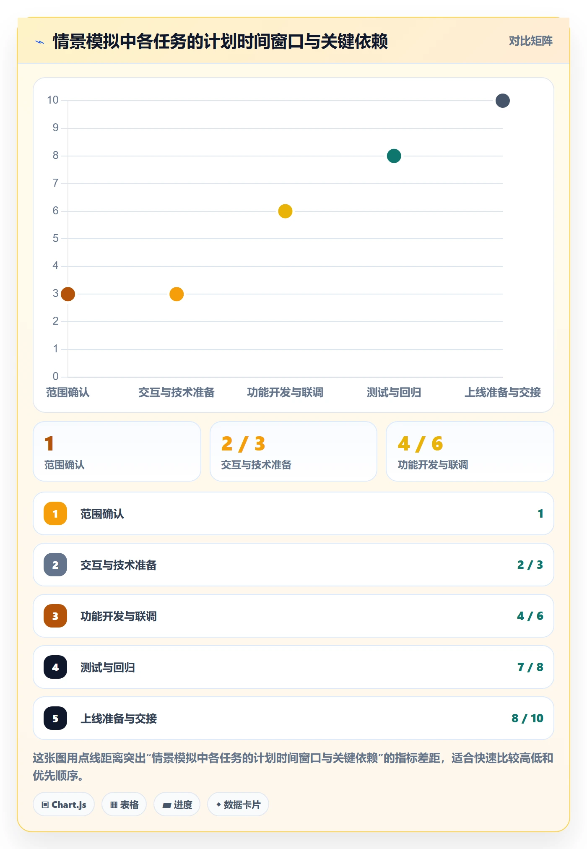Open the summary card showing 4 / 6

470,451
